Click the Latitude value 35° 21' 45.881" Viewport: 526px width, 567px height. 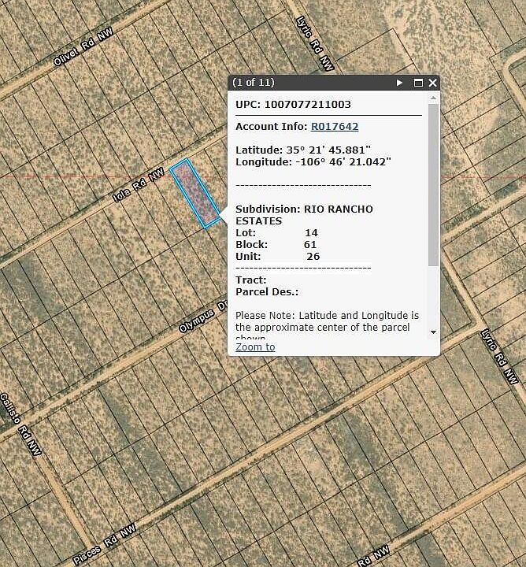pyautogui.click(x=328, y=150)
